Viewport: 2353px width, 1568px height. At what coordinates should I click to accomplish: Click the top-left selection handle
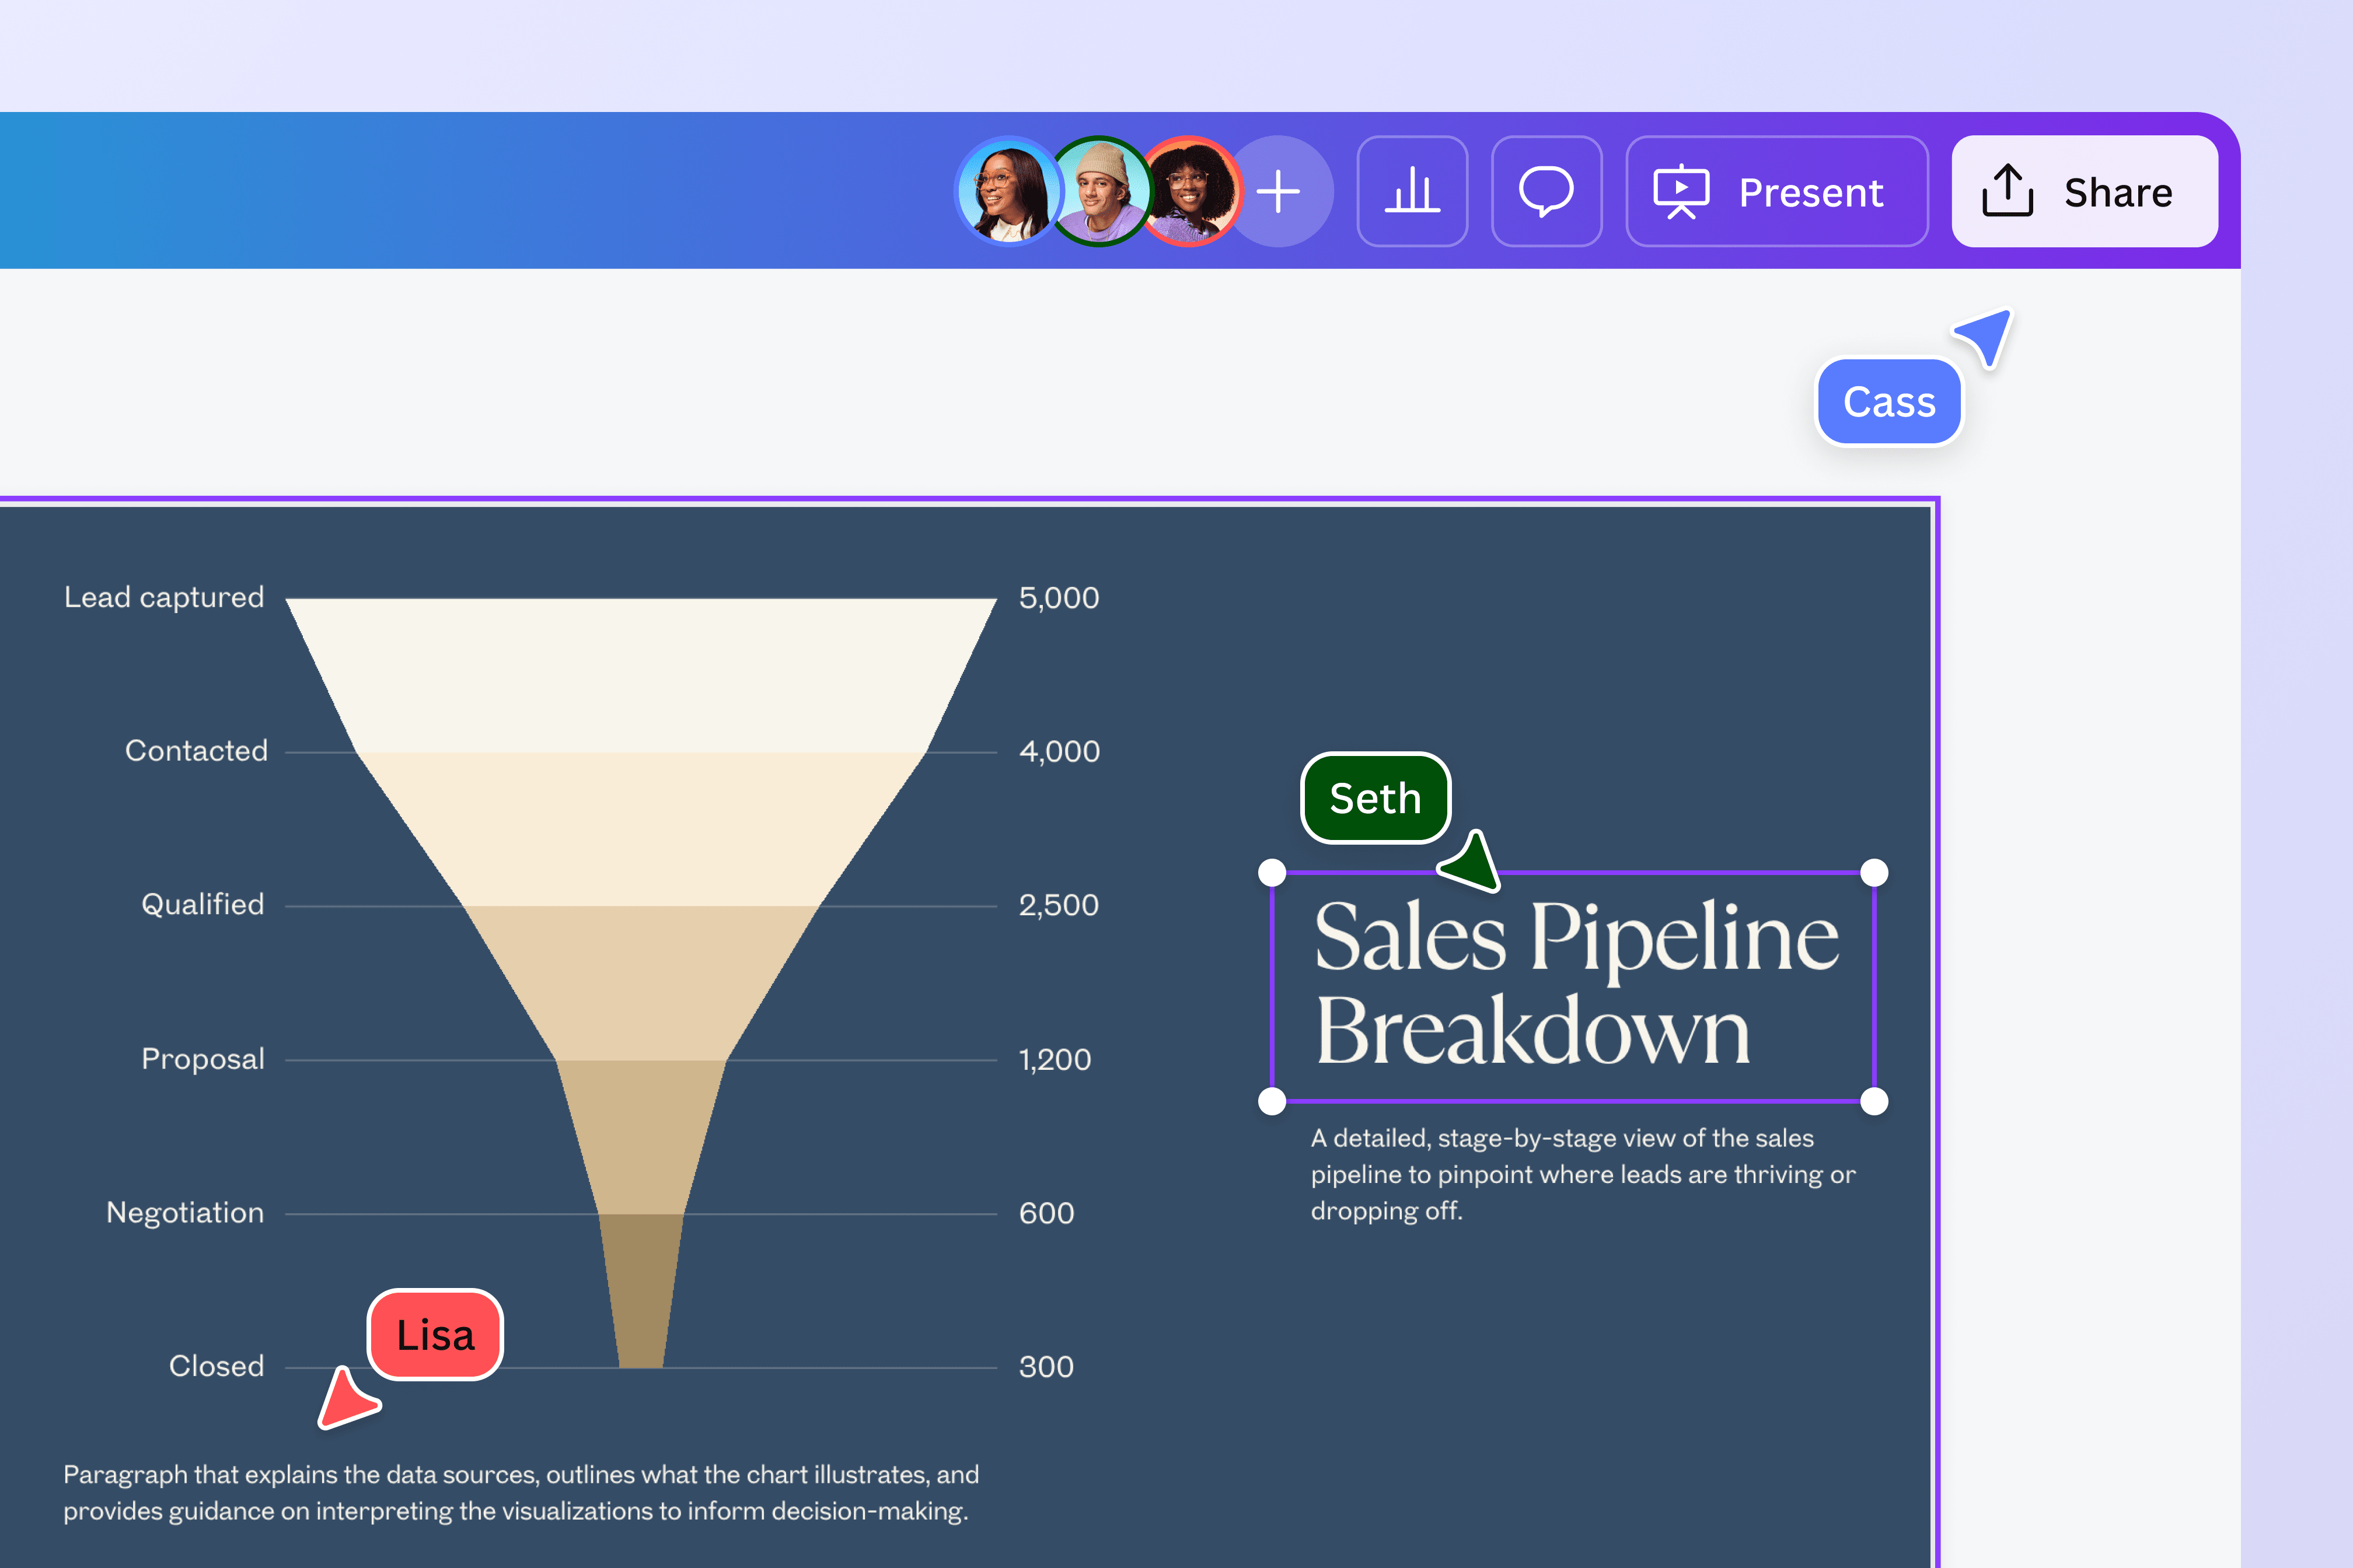pos(1273,872)
